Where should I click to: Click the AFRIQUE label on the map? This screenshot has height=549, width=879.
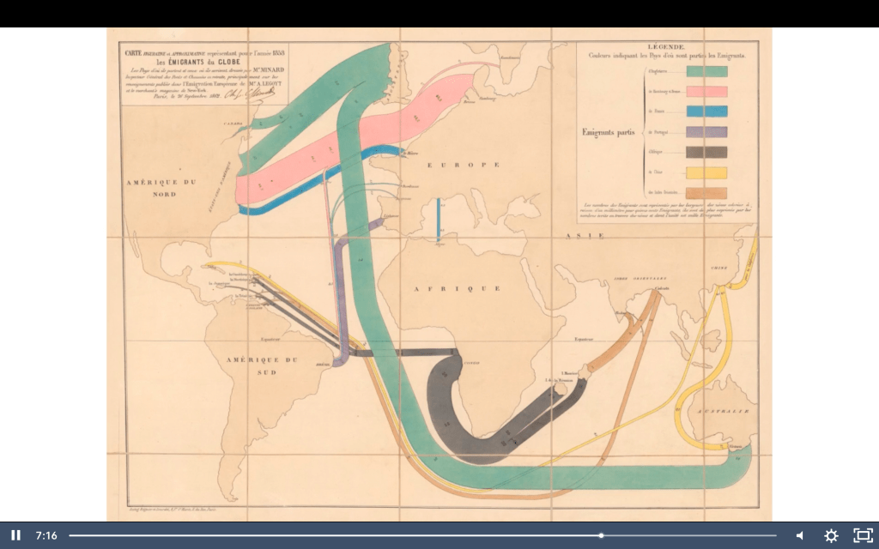446,288
